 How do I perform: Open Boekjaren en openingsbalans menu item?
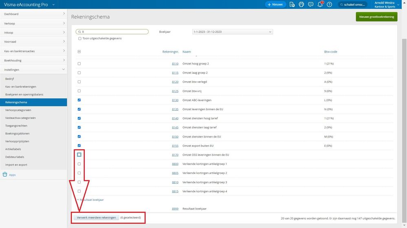point(24,95)
